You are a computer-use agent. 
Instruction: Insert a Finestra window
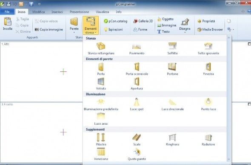click(208, 69)
